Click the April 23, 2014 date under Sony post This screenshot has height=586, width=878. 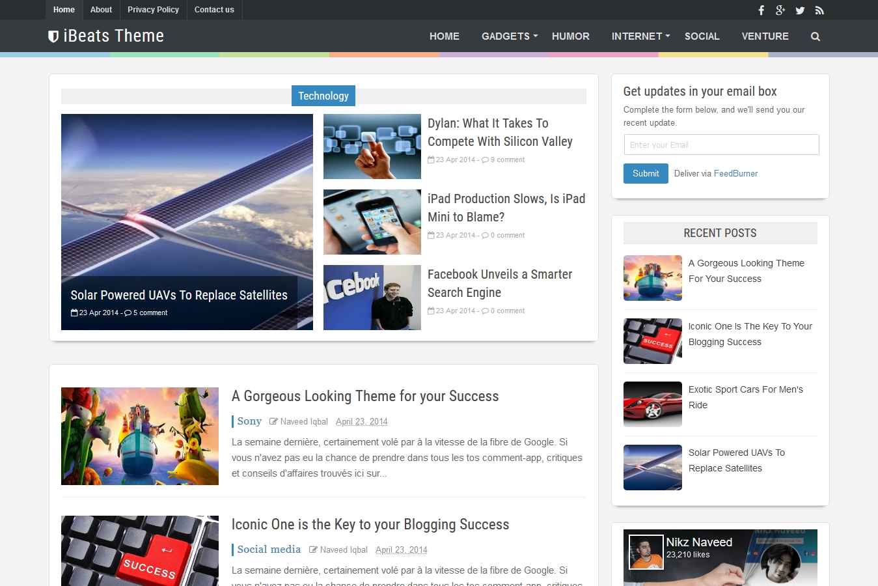pyautogui.click(x=362, y=421)
